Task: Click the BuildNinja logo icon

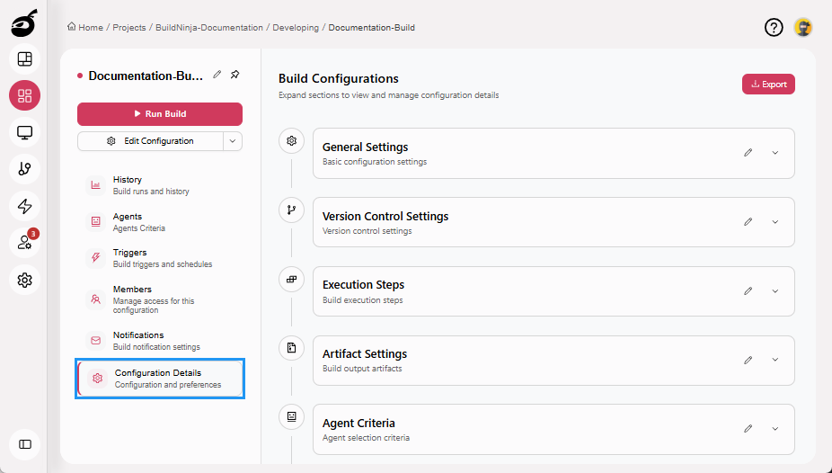Action: pos(24,23)
